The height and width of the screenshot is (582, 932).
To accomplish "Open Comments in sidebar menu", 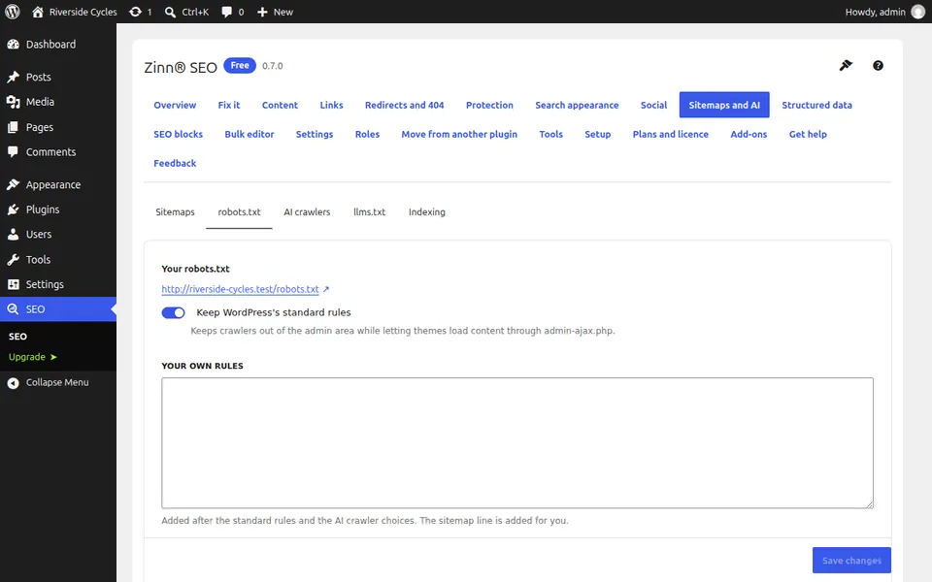I will point(58,152).
